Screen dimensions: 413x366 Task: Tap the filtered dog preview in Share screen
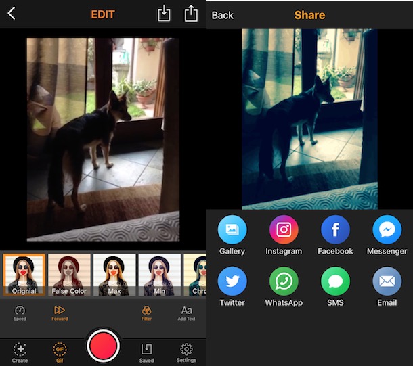(310, 119)
